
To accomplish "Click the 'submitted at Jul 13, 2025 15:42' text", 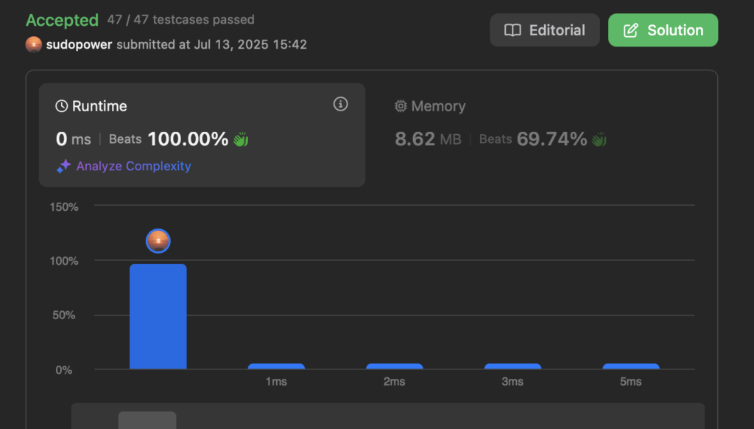I will (211, 44).
